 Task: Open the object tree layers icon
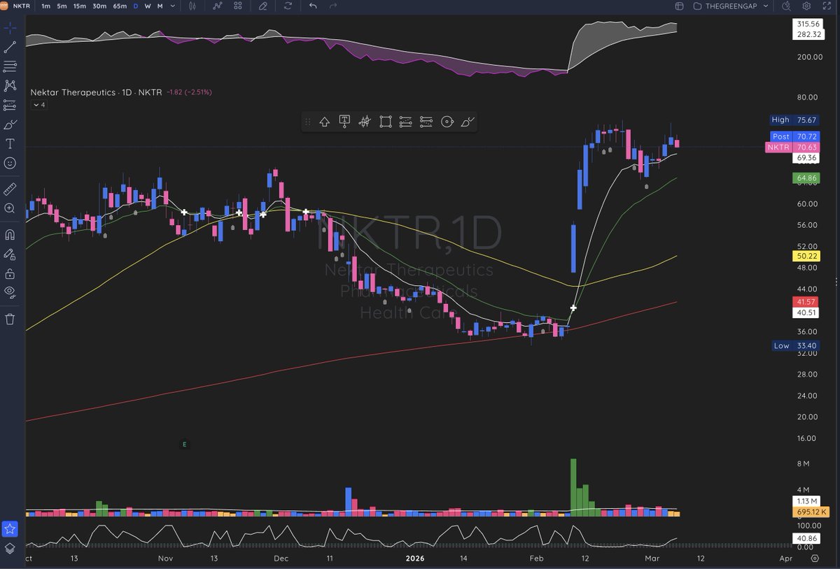10,549
